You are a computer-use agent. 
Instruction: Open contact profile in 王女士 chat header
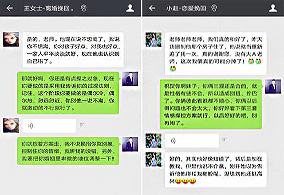(x=130, y=8)
